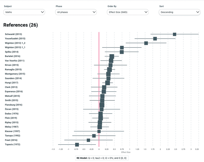The width and height of the screenshot is (204, 162).
Task: Select the Montgomery (2015) study label
Action: point(15,74)
